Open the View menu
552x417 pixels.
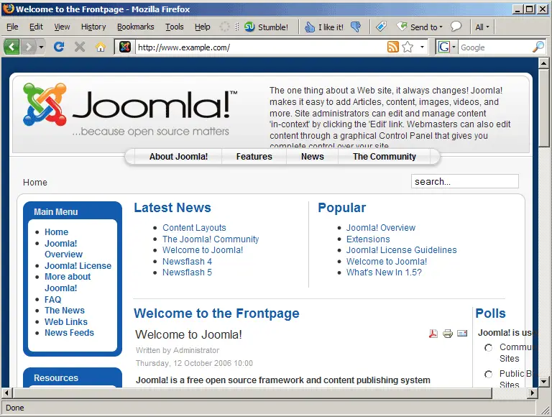(x=62, y=27)
